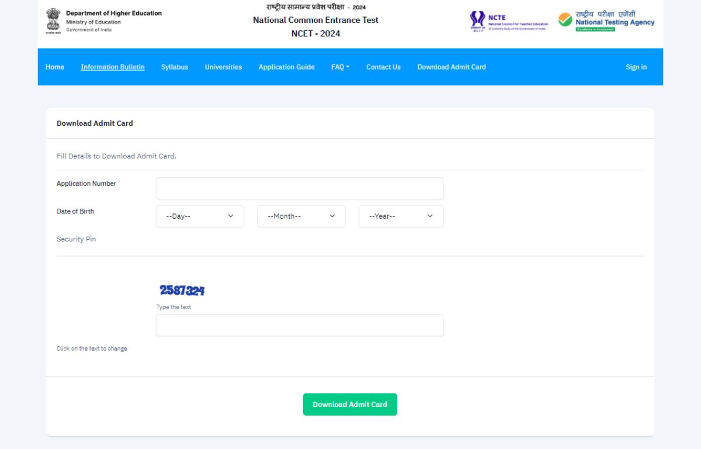Image resolution: width=701 pixels, height=449 pixels.
Task: Select Download Admit Card in navbar
Action: click(452, 67)
